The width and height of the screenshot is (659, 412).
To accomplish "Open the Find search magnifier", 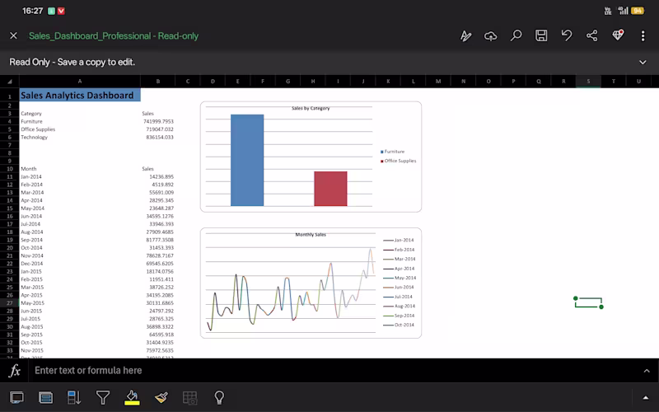I will pos(516,35).
